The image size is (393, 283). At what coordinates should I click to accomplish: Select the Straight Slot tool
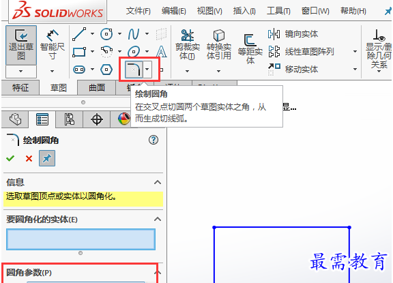click(79, 70)
